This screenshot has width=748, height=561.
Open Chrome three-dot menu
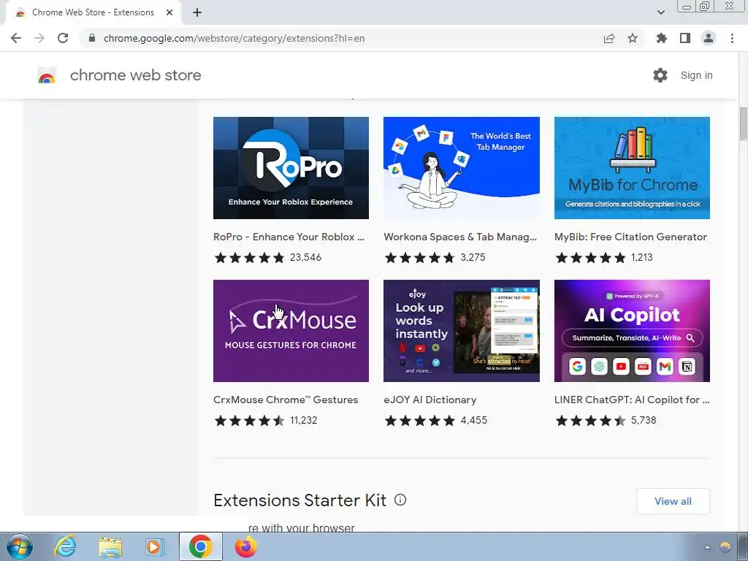pyautogui.click(x=732, y=38)
